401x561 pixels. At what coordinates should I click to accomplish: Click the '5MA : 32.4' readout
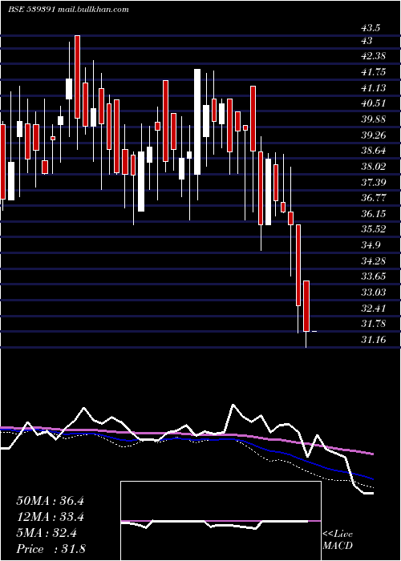[x=47, y=533]
